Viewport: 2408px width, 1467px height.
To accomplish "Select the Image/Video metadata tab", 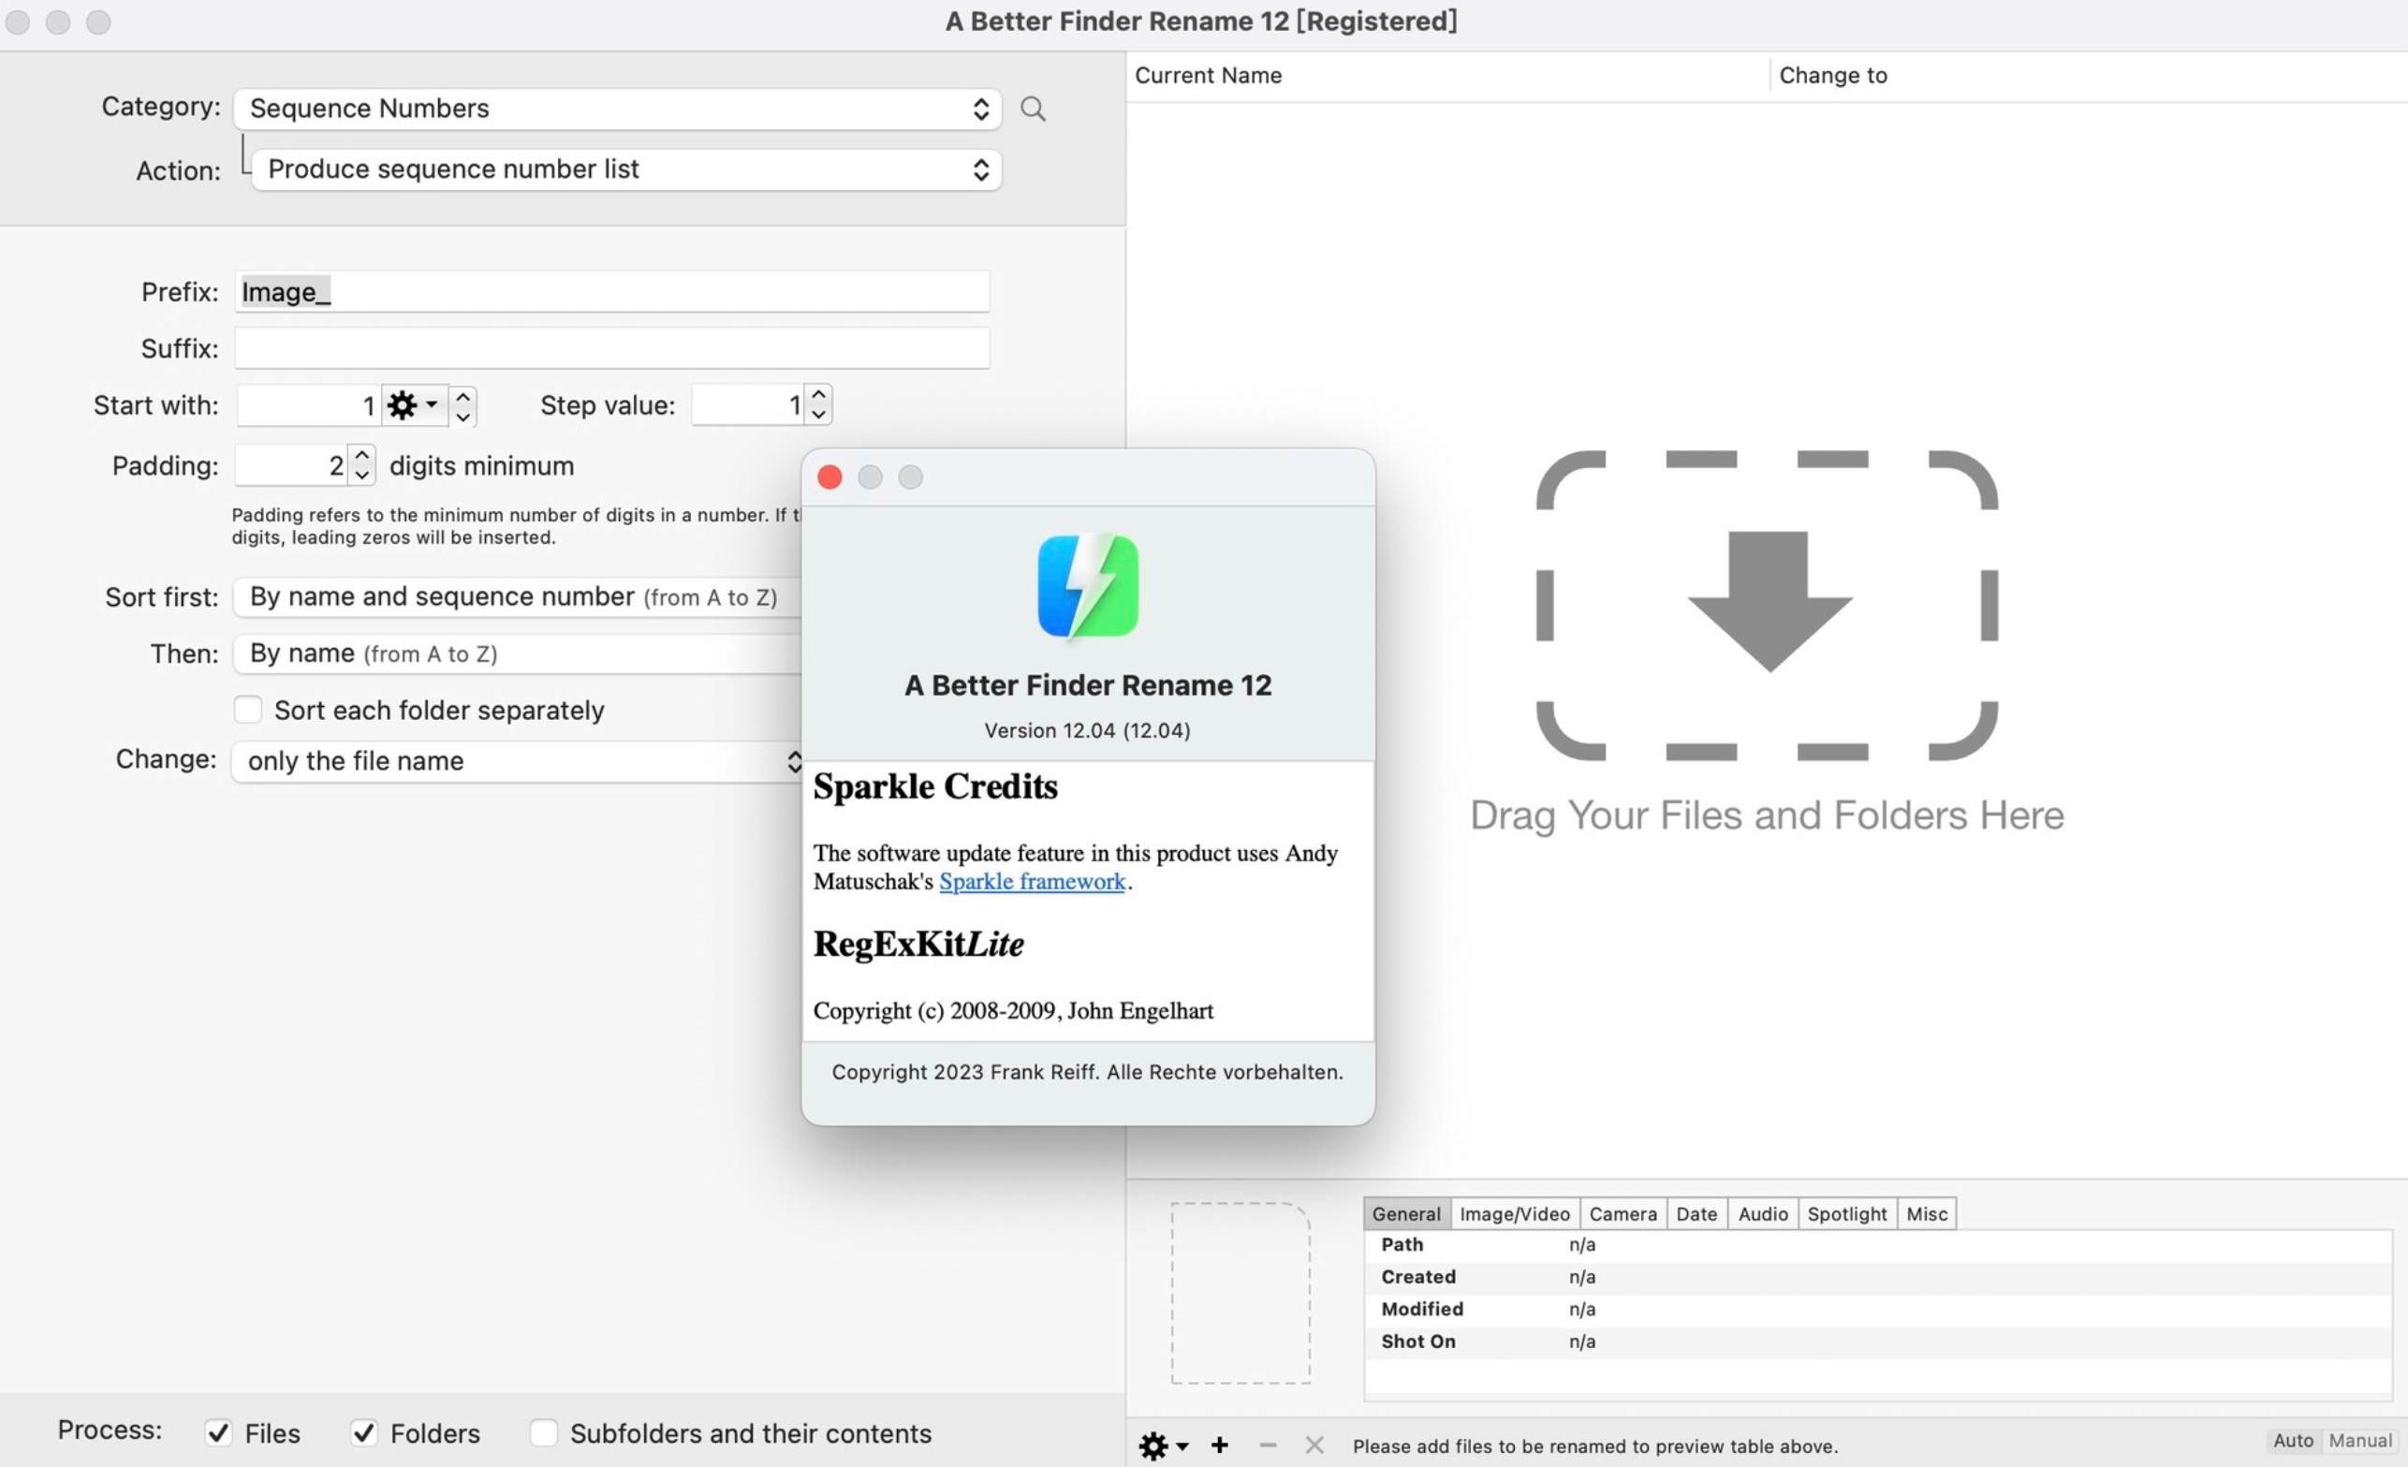I will (x=1515, y=1213).
